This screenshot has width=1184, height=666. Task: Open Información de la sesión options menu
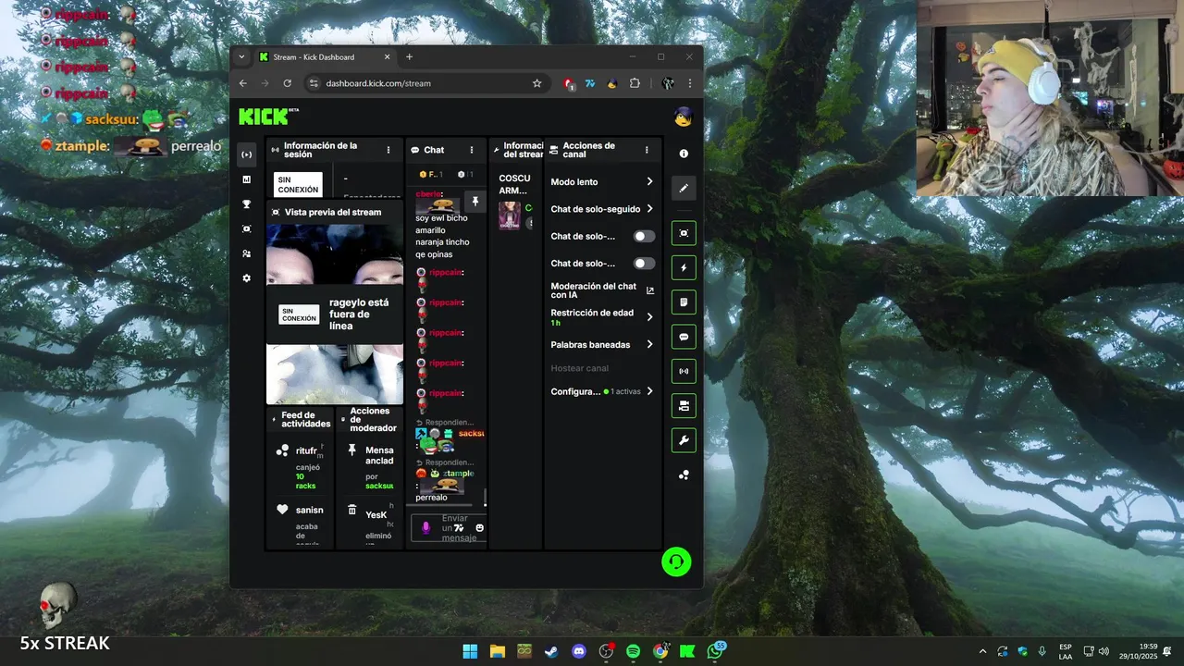[x=388, y=150]
